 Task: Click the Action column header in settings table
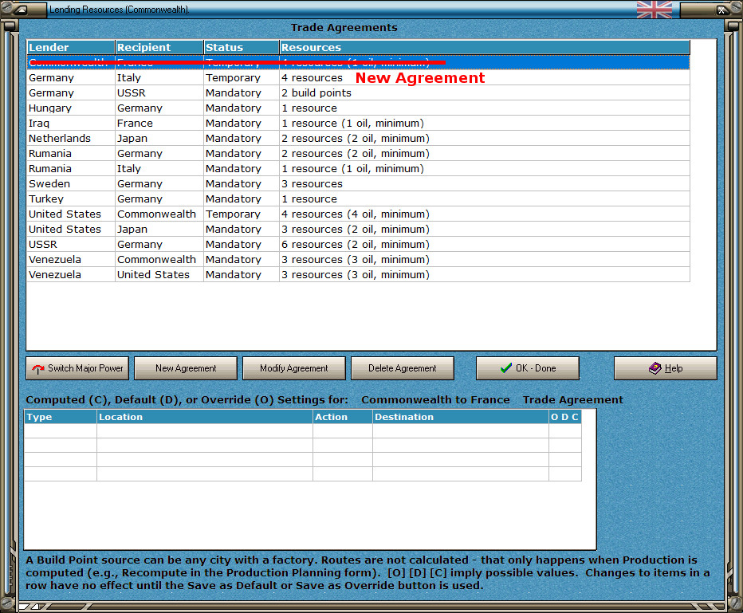[343, 417]
